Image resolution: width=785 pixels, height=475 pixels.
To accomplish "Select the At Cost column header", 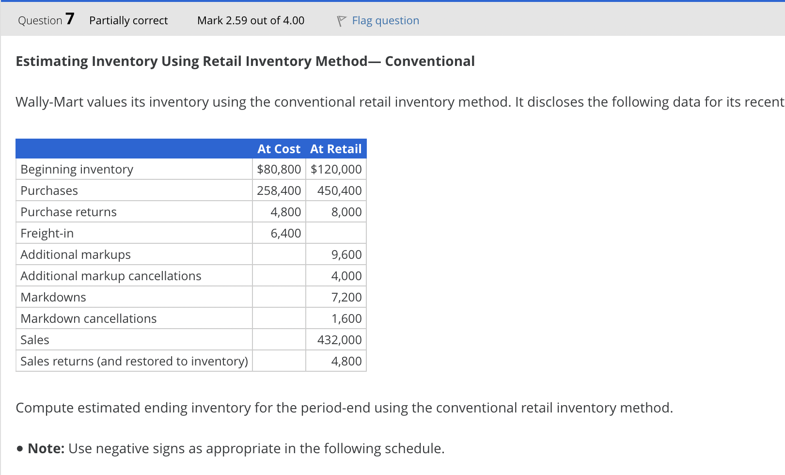I will click(279, 149).
